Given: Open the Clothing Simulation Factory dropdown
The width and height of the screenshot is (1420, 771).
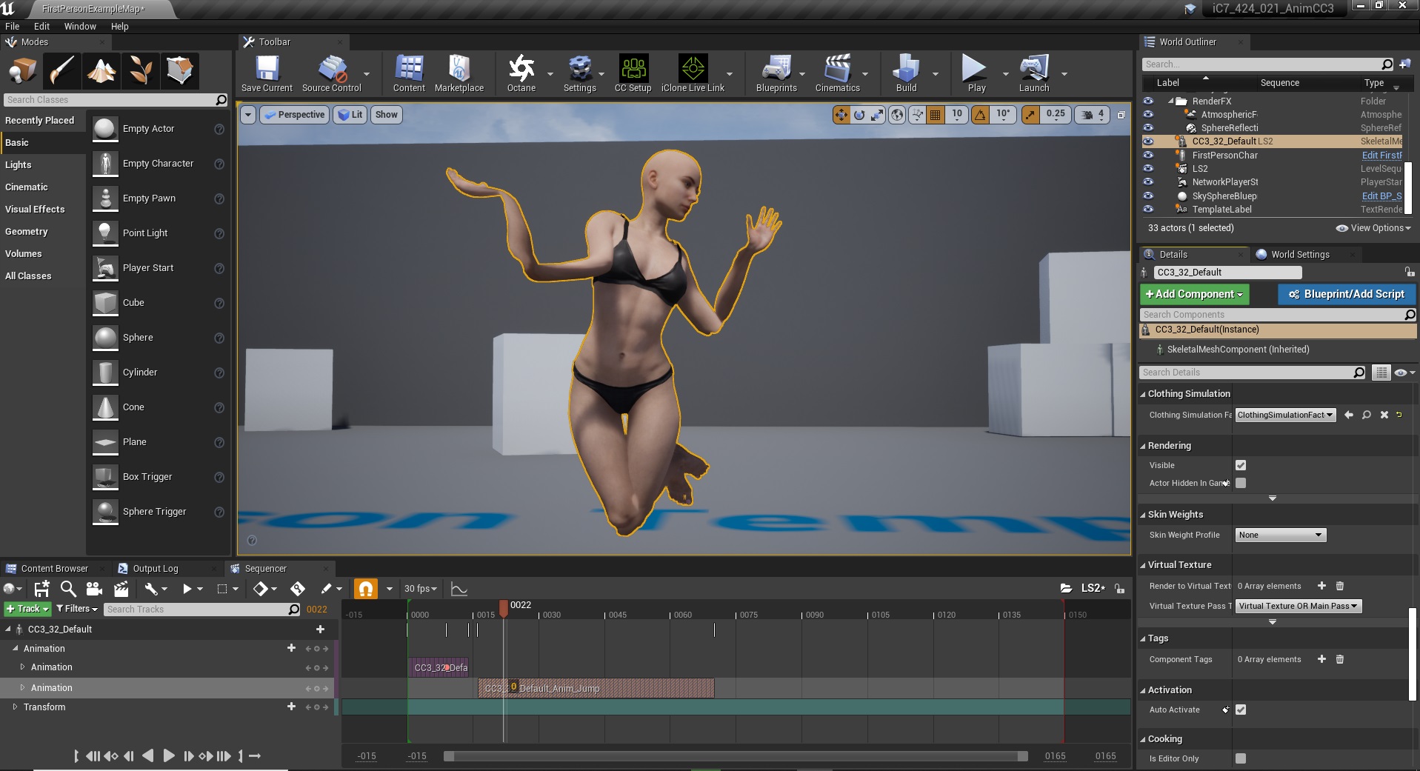Looking at the screenshot, I should pos(1285,415).
